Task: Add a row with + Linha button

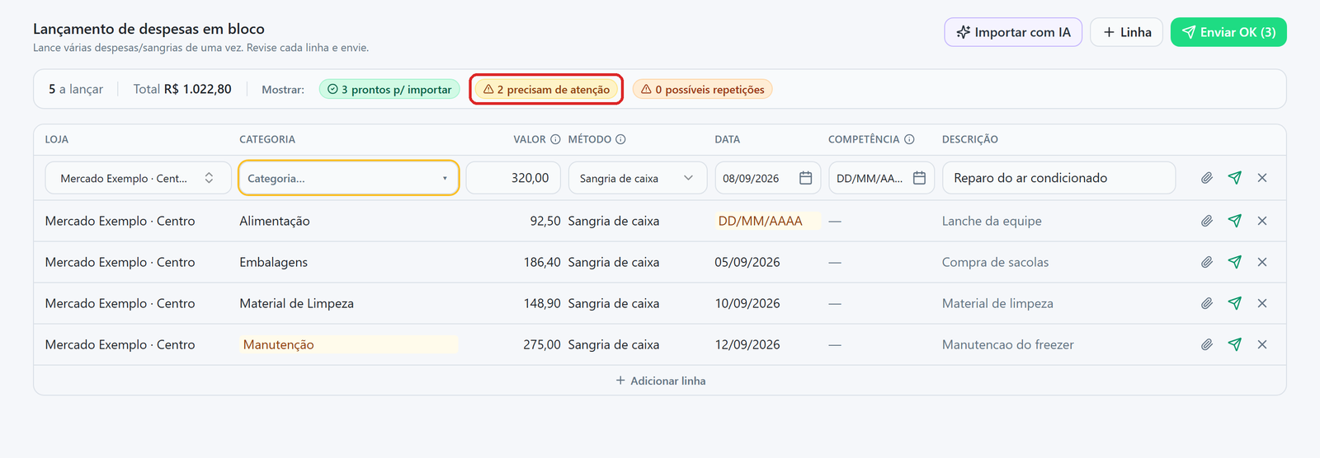Action: [x=1127, y=32]
